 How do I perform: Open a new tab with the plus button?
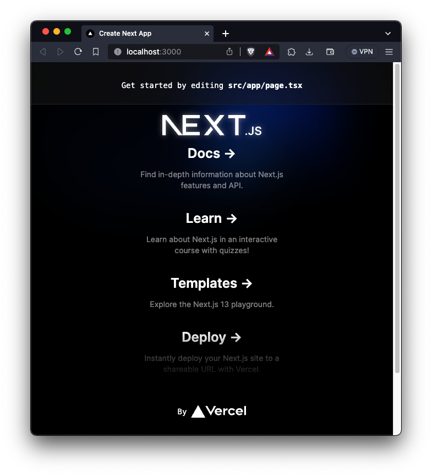226,34
